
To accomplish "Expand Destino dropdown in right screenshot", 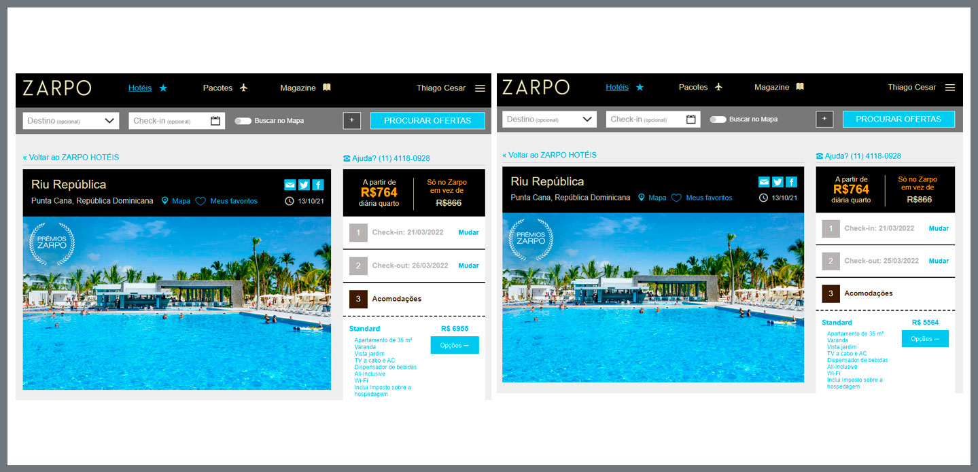I will (x=549, y=120).
